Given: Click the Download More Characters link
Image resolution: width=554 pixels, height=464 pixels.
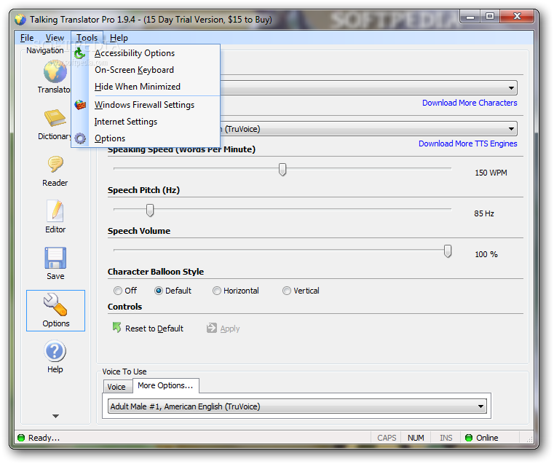Looking at the screenshot, I should click(470, 103).
